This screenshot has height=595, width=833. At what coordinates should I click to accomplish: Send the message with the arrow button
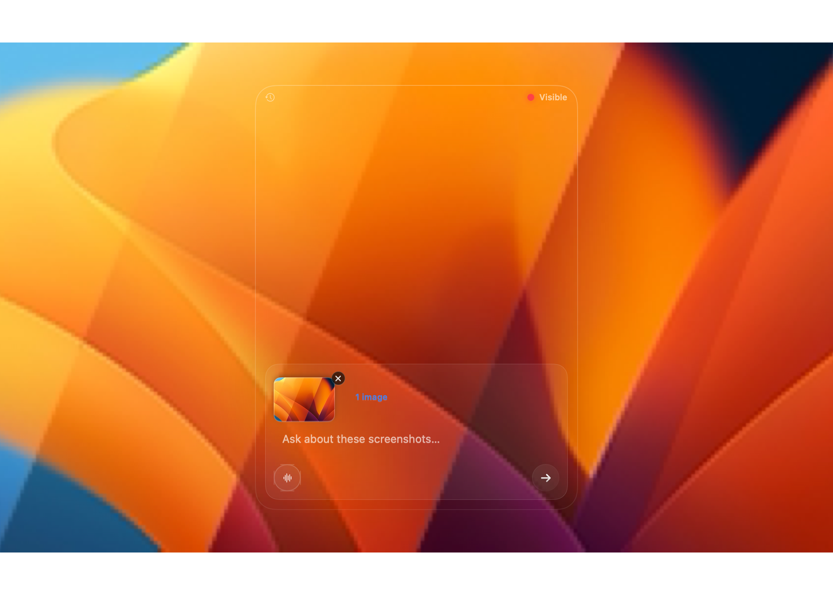(546, 478)
